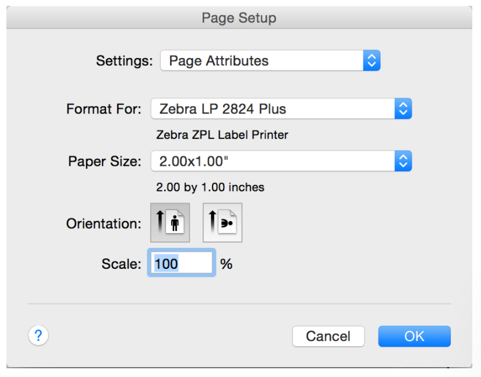Click the "Zebra ZPL Label Printer" description text
Viewport: 481px width, 377px height.
click(x=222, y=135)
